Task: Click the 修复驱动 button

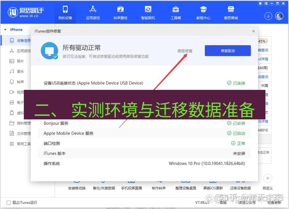Action: (x=228, y=51)
